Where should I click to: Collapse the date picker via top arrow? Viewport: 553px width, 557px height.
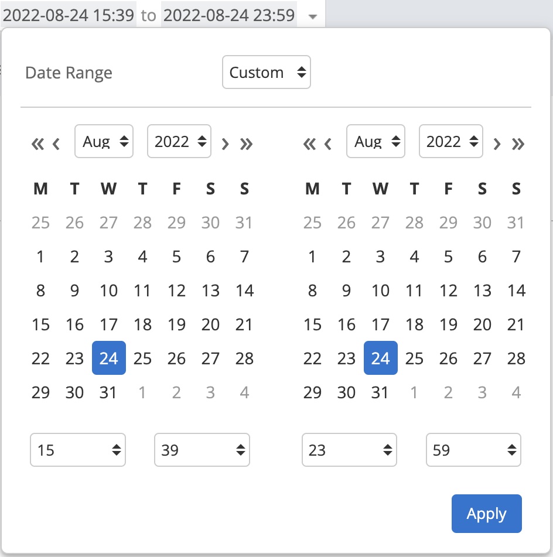(313, 17)
